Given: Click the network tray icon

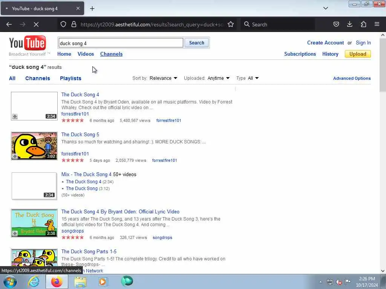Looking at the screenshot, I should pos(329,282).
